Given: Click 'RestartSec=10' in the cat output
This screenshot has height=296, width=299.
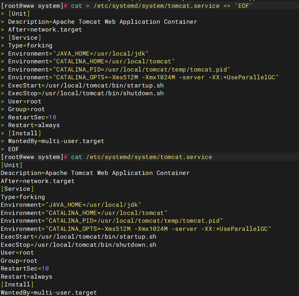Looking at the screenshot, I should 25,269.
